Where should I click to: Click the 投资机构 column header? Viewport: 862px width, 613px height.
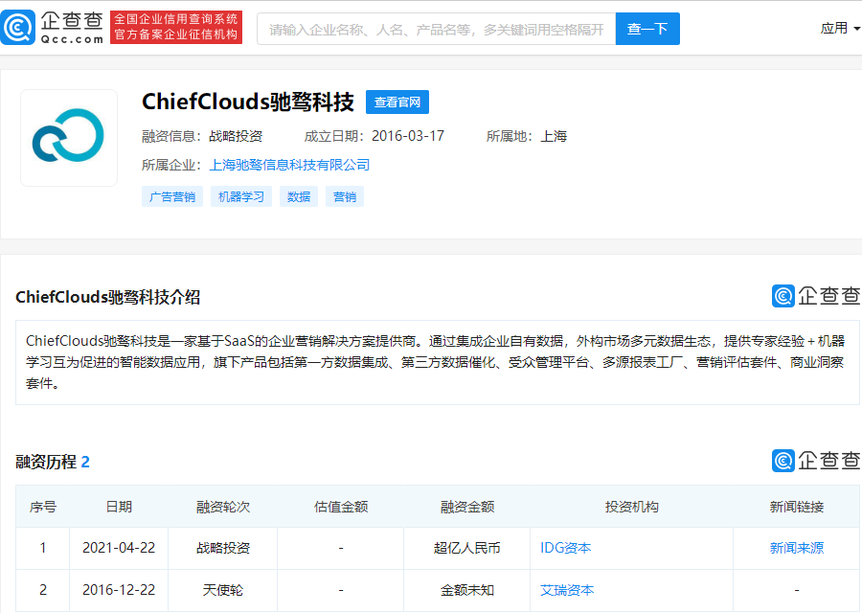[632, 507]
